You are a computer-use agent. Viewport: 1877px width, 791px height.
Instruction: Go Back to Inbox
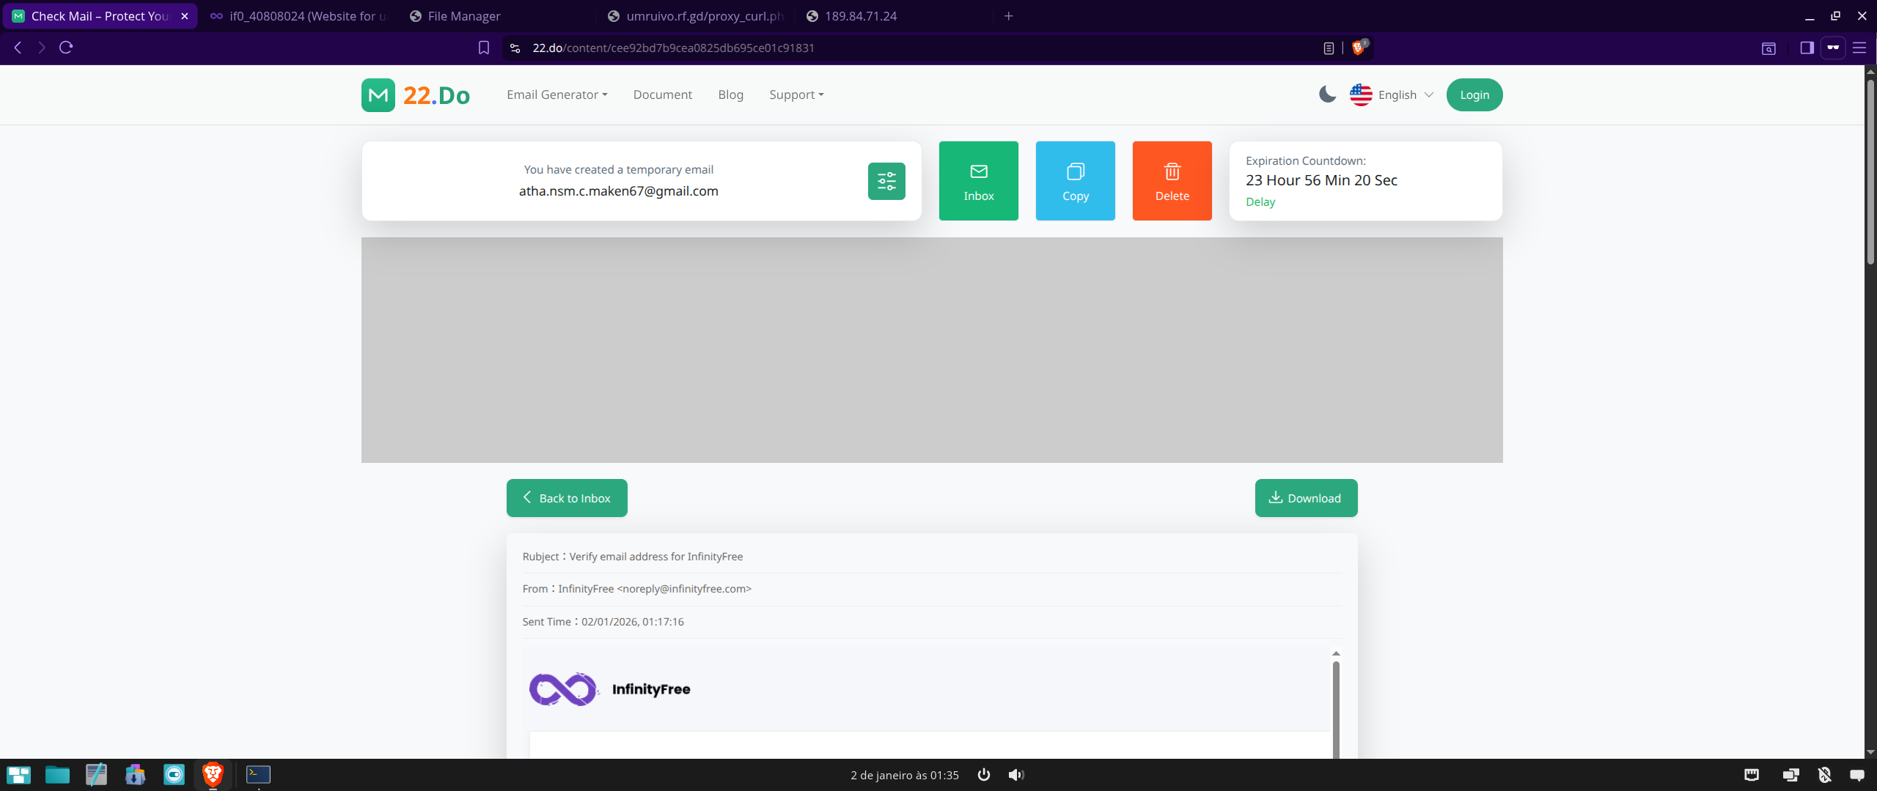pyautogui.click(x=567, y=498)
